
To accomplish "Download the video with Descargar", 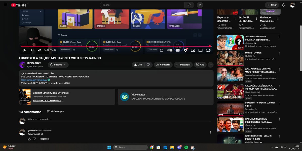I will point(183,65).
